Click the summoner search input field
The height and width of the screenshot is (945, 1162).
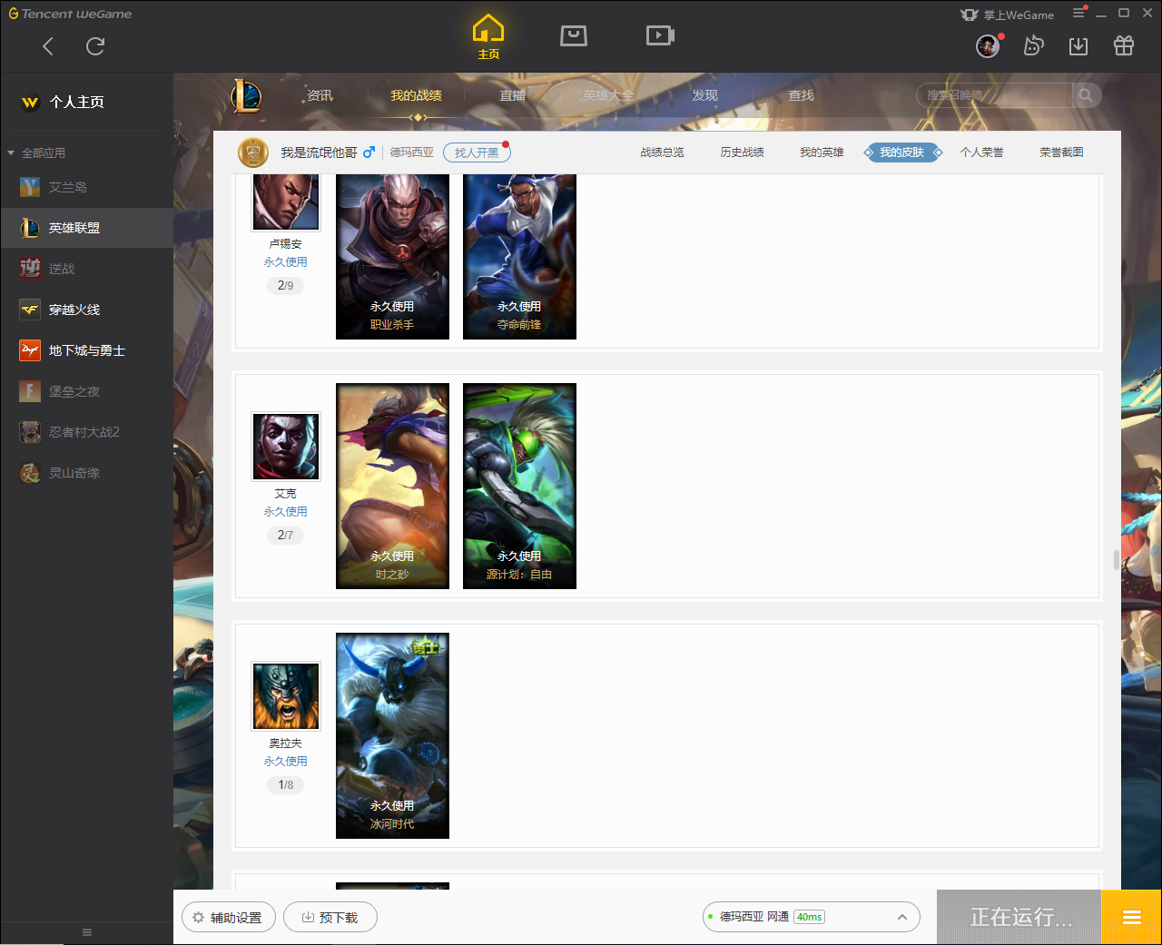[x=994, y=95]
